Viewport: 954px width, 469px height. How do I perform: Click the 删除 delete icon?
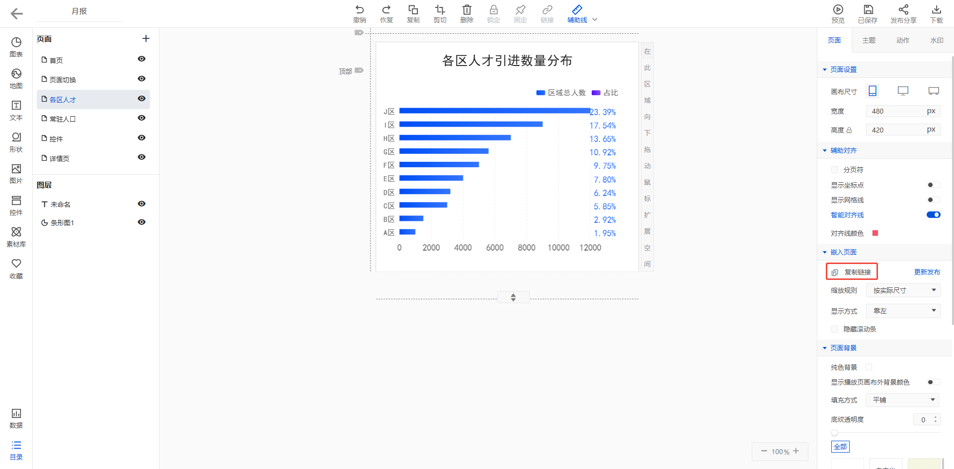467,13
